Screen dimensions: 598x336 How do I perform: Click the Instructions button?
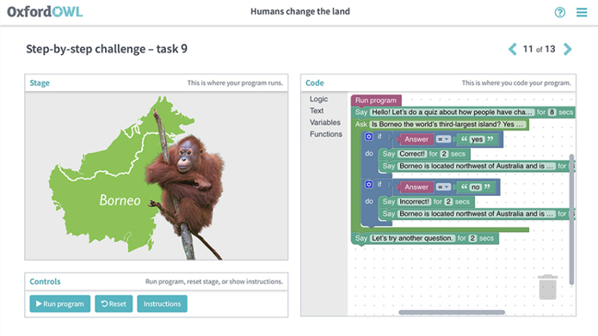point(162,303)
